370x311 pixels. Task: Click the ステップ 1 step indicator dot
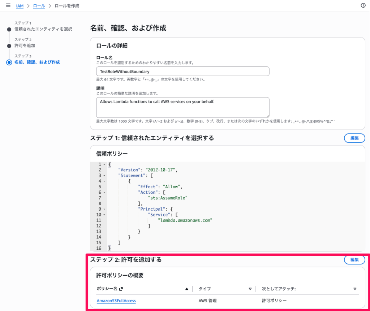[x=9, y=29]
